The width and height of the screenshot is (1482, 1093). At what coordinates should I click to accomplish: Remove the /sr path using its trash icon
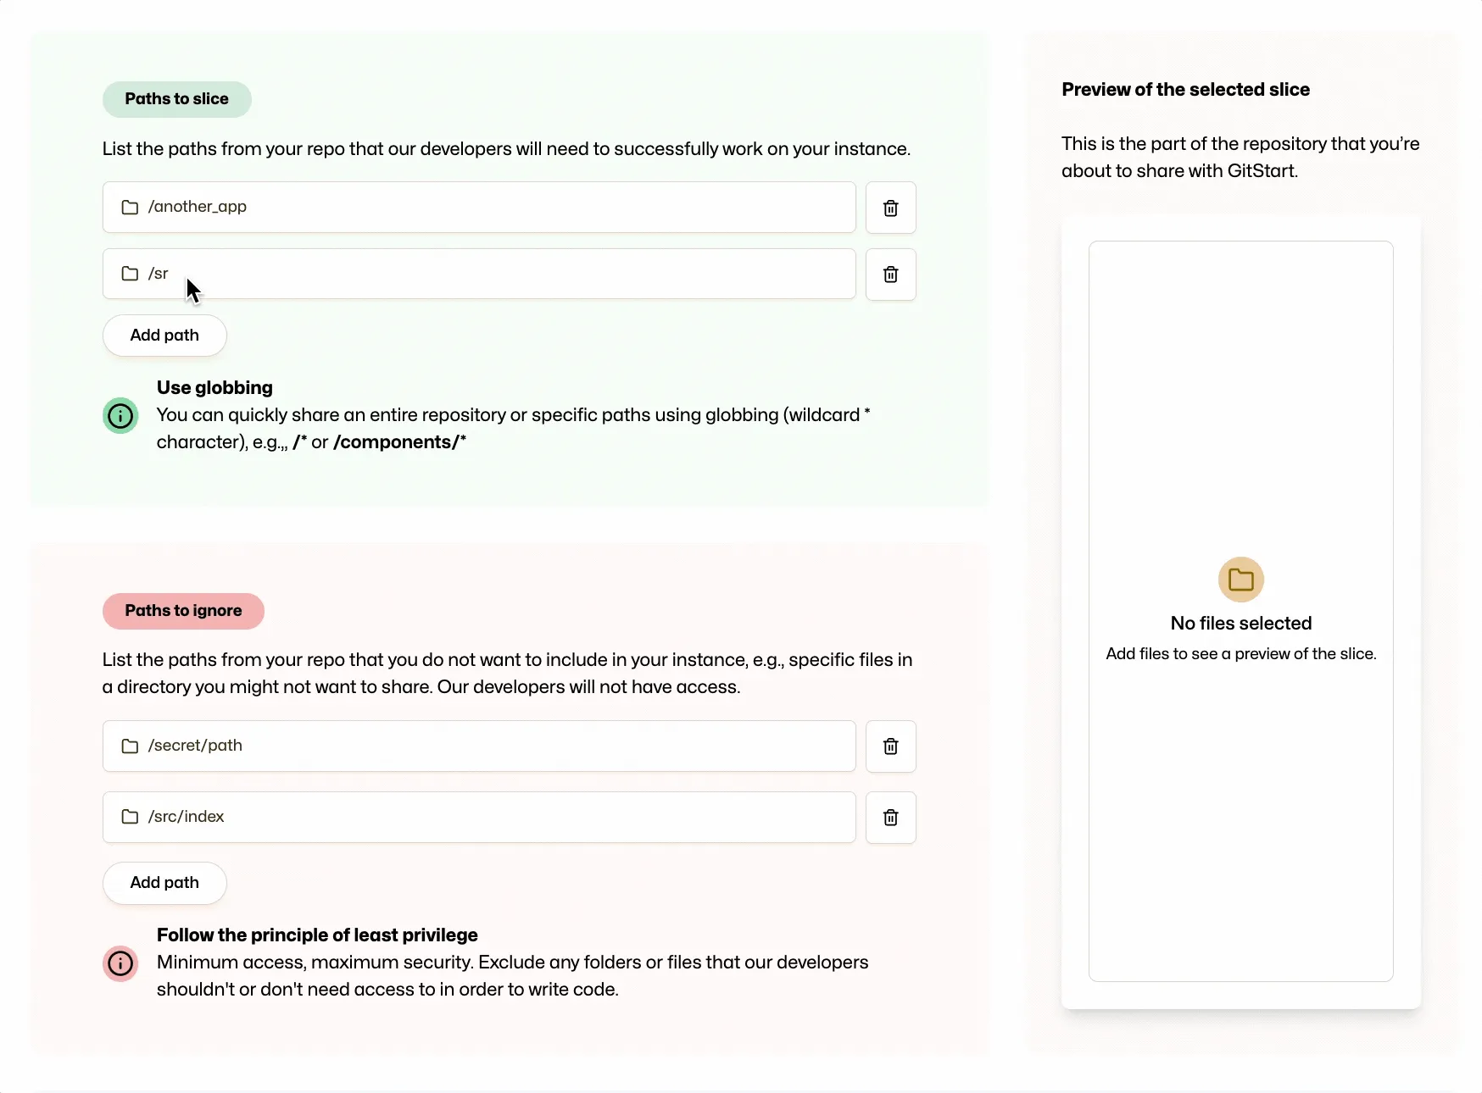click(890, 274)
